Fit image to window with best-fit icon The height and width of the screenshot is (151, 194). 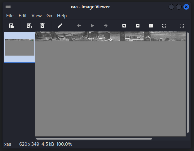[164, 26]
